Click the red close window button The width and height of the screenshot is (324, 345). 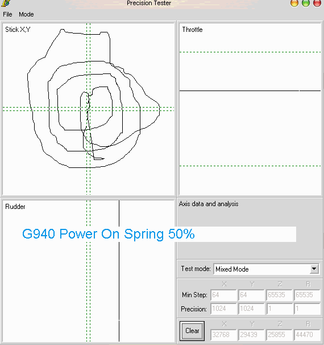click(317, 3)
